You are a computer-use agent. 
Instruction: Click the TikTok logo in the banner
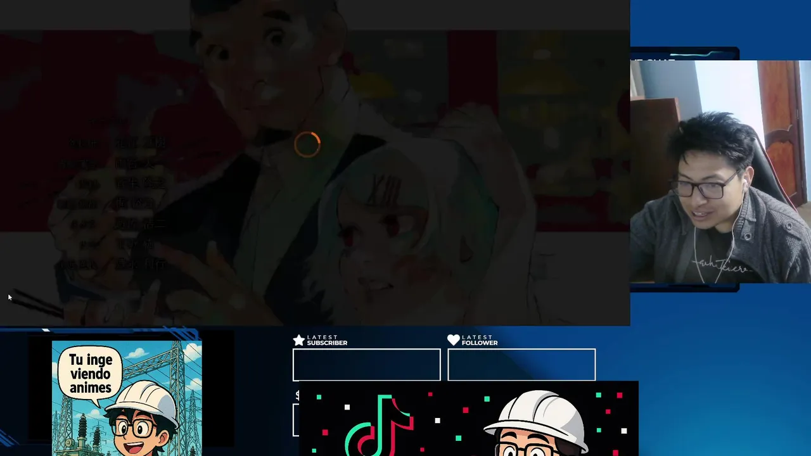pos(380,424)
